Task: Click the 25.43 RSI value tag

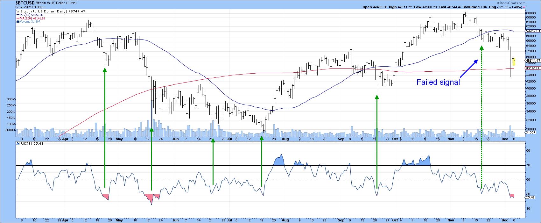Action: point(530,198)
